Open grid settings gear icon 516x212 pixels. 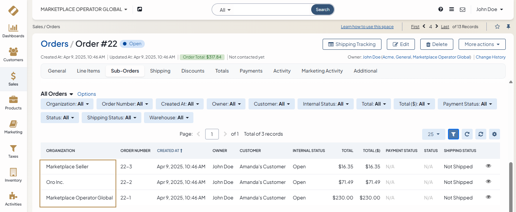494,134
